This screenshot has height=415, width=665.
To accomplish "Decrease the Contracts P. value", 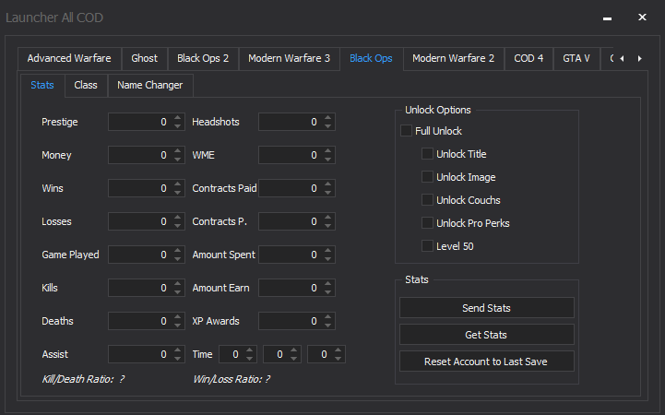I will [x=327, y=226].
